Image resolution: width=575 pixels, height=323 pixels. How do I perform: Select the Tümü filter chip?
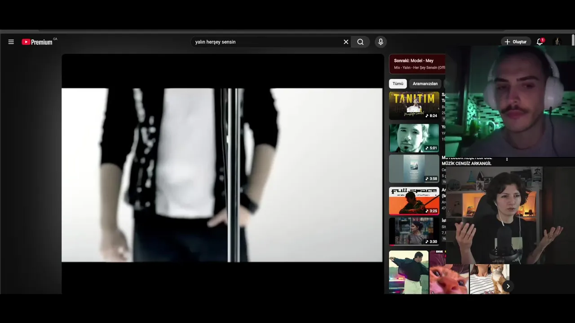click(x=398, y=83)
